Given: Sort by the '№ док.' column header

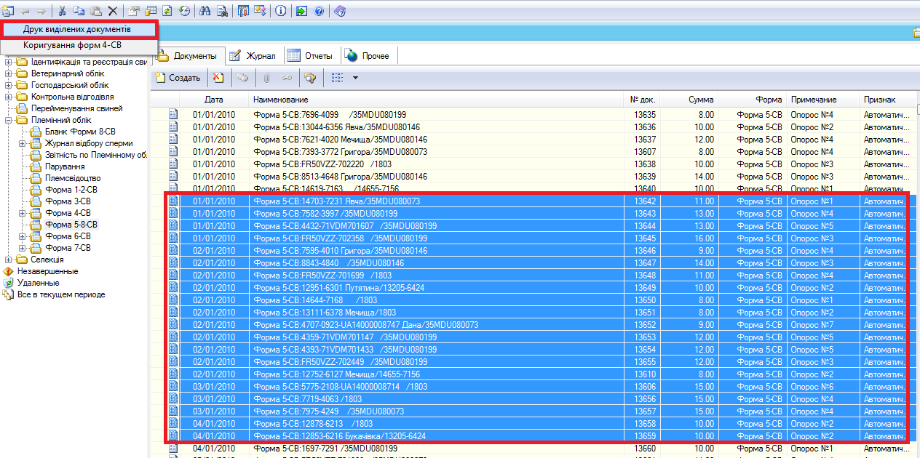Looking at the screenshot, I should click(x=643, y=100).
